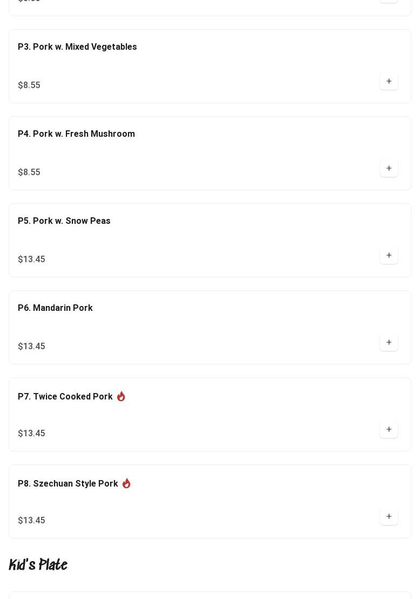The width and height of the screenshot is (420, 599).
Task: Click the $8.55 price under Pork w. Fresh Mushroom
Action: point(29,172)
